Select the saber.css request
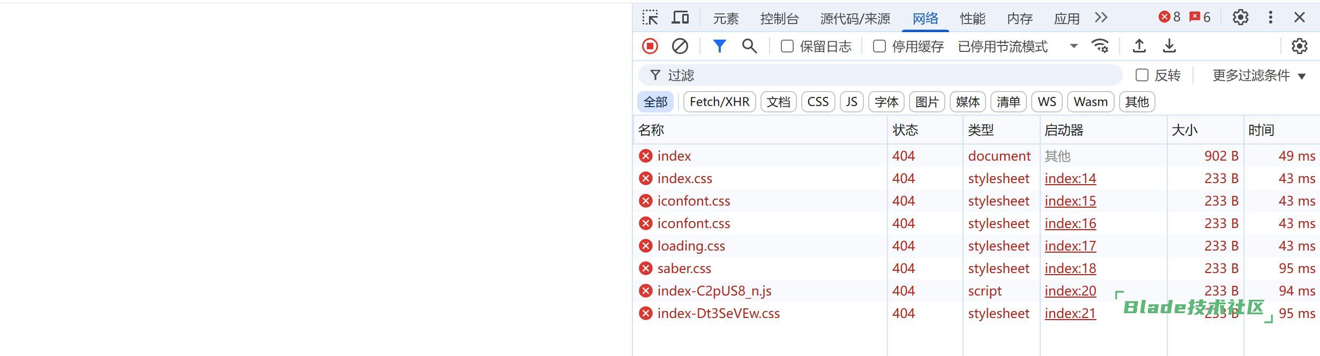 [x=976, y=268]
